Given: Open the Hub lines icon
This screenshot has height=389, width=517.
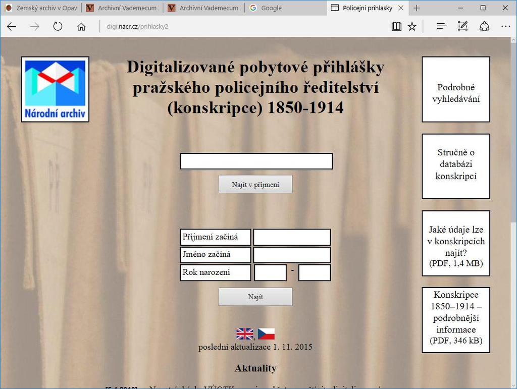Looking at the screenshot, I should click(441, 26).
